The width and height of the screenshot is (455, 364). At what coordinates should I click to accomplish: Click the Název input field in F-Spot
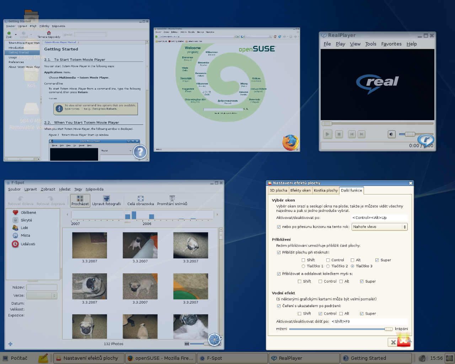pyautogui.click(x=42, y=288)
